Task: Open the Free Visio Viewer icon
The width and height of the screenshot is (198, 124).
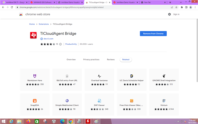Action: 132,101
